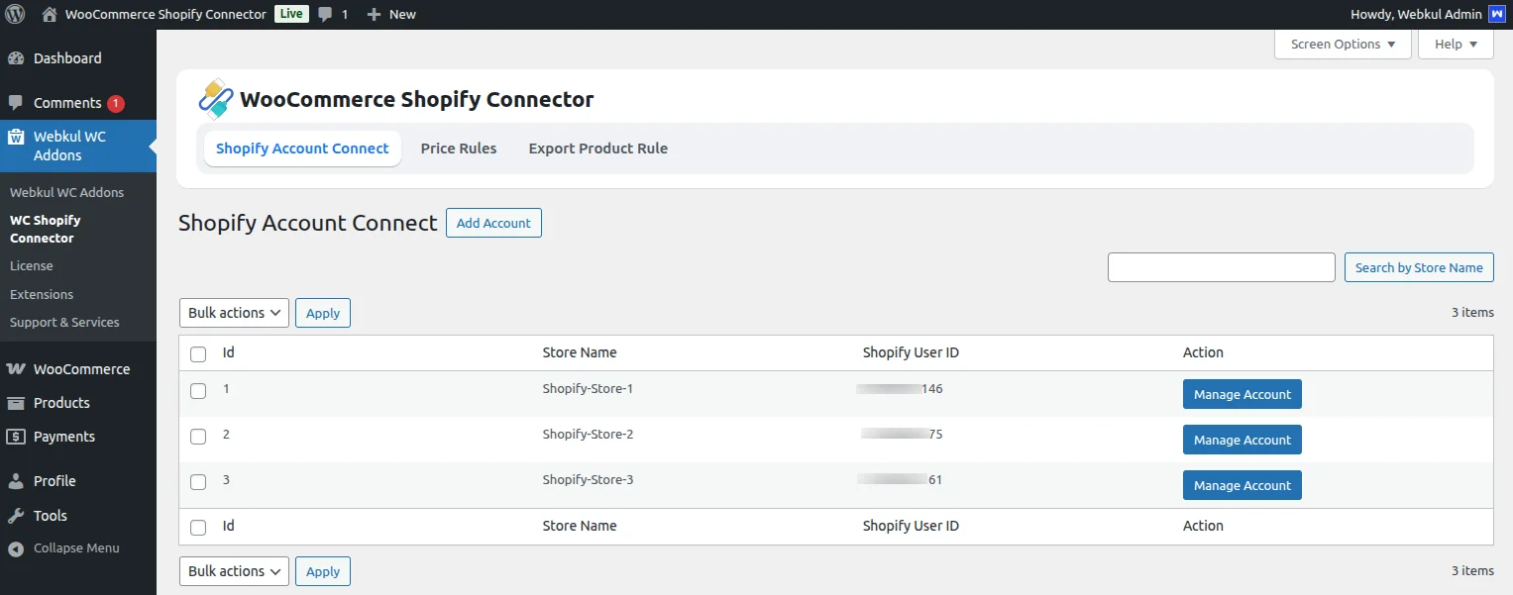The width and height of the screenshot is (1513, 595).
Task: Click the Collapse Menu arrow icon
Action: [x=16, y=548]
